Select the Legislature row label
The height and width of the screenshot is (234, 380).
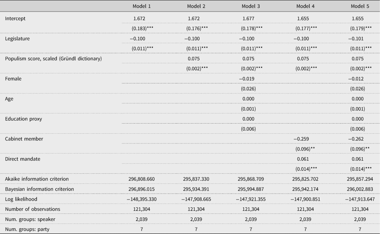(17, 39)
